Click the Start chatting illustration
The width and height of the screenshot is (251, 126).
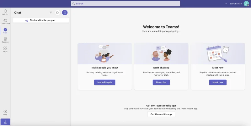161,53
